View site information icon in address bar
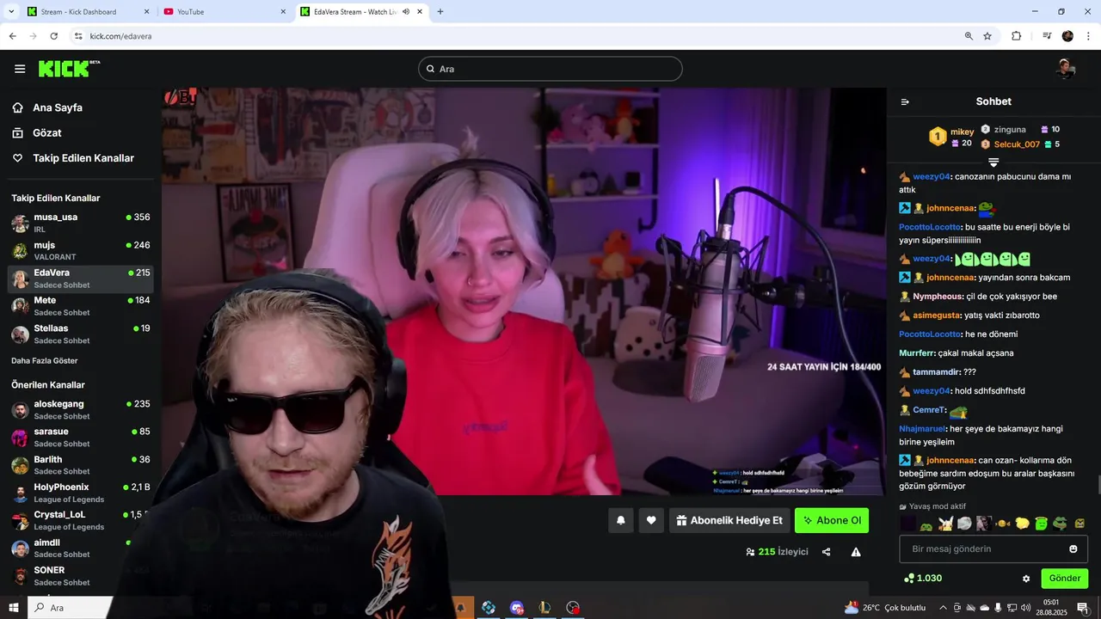Image resolution: width=1101 pixels, height=619 pixels. pyautogui.click(x=78, y=36)
